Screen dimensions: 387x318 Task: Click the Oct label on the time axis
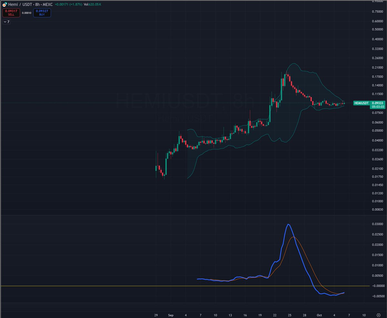point(320,315)
